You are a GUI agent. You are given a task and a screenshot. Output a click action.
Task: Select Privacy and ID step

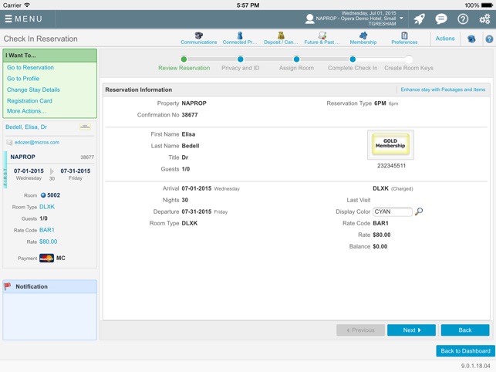click(241, 59)
